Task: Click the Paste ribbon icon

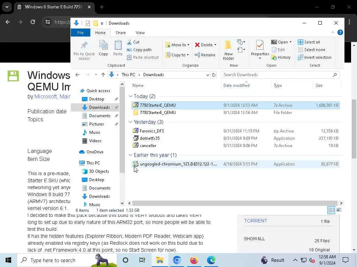Action: coord(118,48)
